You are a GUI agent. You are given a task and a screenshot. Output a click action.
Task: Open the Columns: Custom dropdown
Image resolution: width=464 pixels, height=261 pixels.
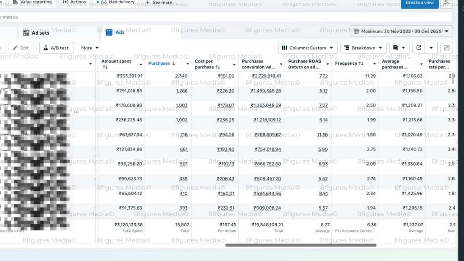point(308,48)
